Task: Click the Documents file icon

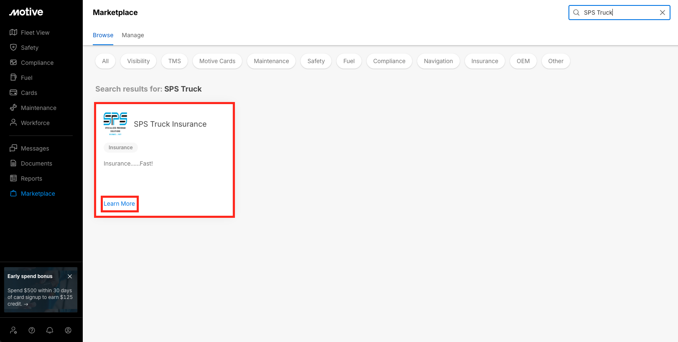Action: point(13,163)
